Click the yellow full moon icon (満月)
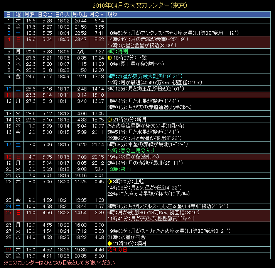Image resolution: width=275 pixels, height=268 pixels. click(110, 244)
